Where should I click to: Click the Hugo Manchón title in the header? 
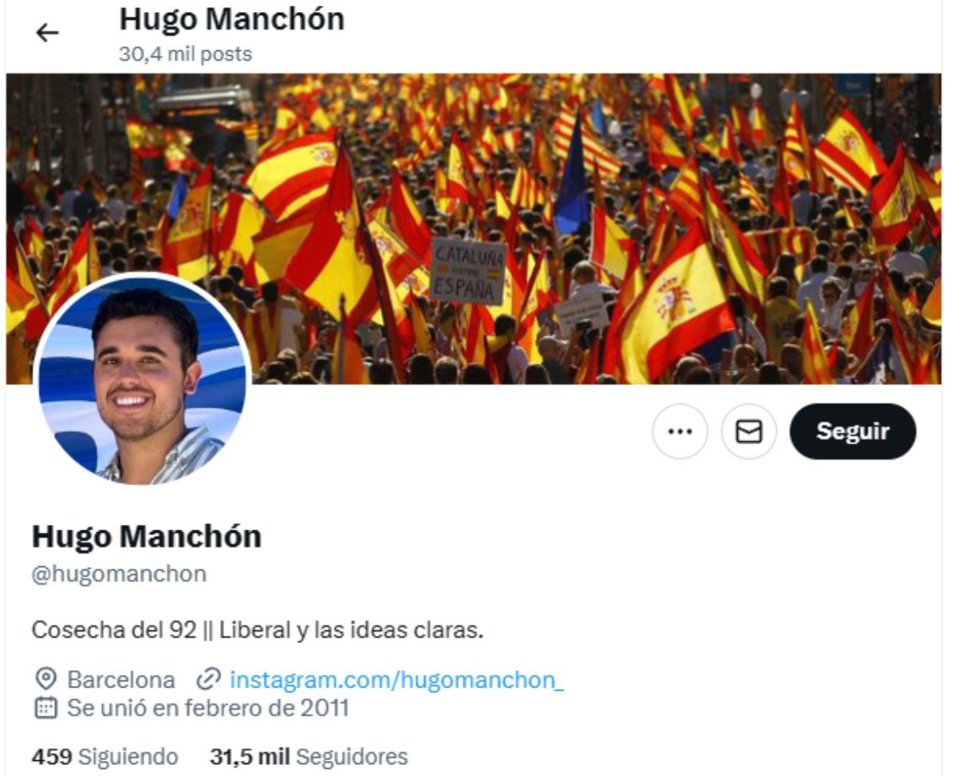[x=232, y=19]
